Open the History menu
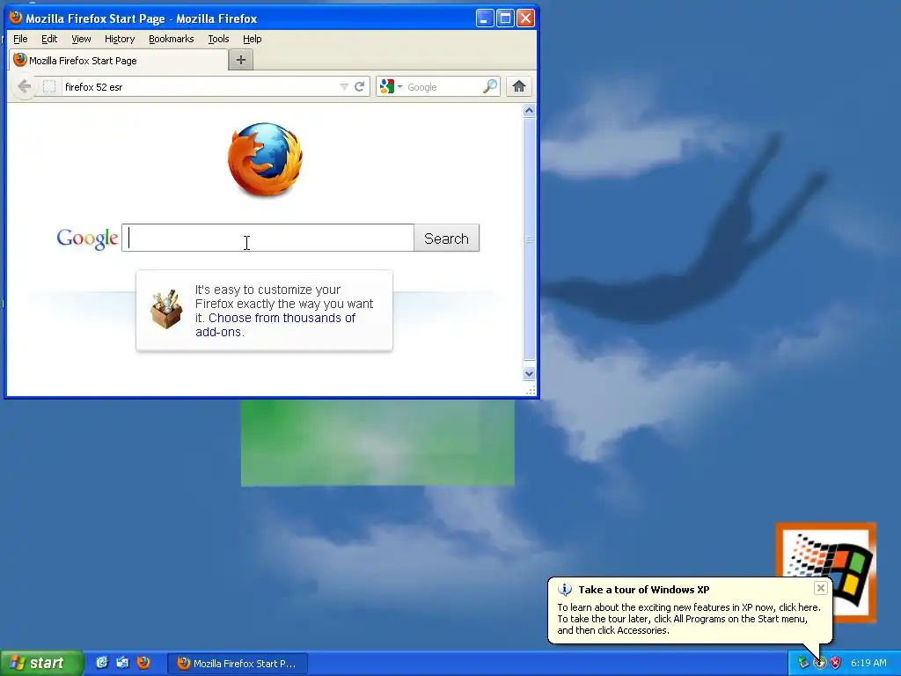Screen dimensions: 901x676 [x=120, y=39]
